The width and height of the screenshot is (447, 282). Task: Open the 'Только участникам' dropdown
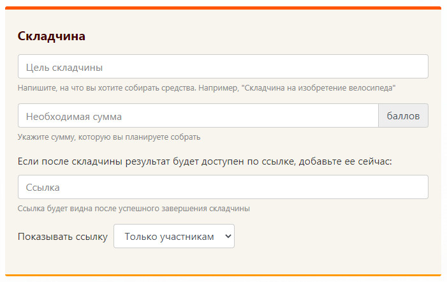(174, 236)
